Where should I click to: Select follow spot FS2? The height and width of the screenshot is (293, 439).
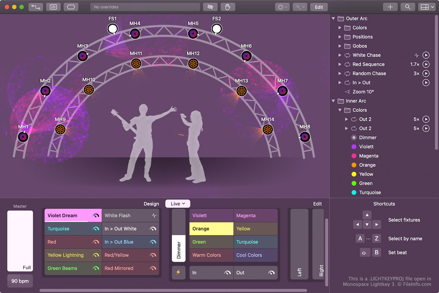coord(217,29)
